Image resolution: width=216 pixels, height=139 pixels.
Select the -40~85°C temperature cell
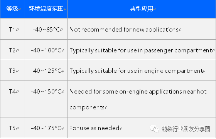tap(46, 29)
